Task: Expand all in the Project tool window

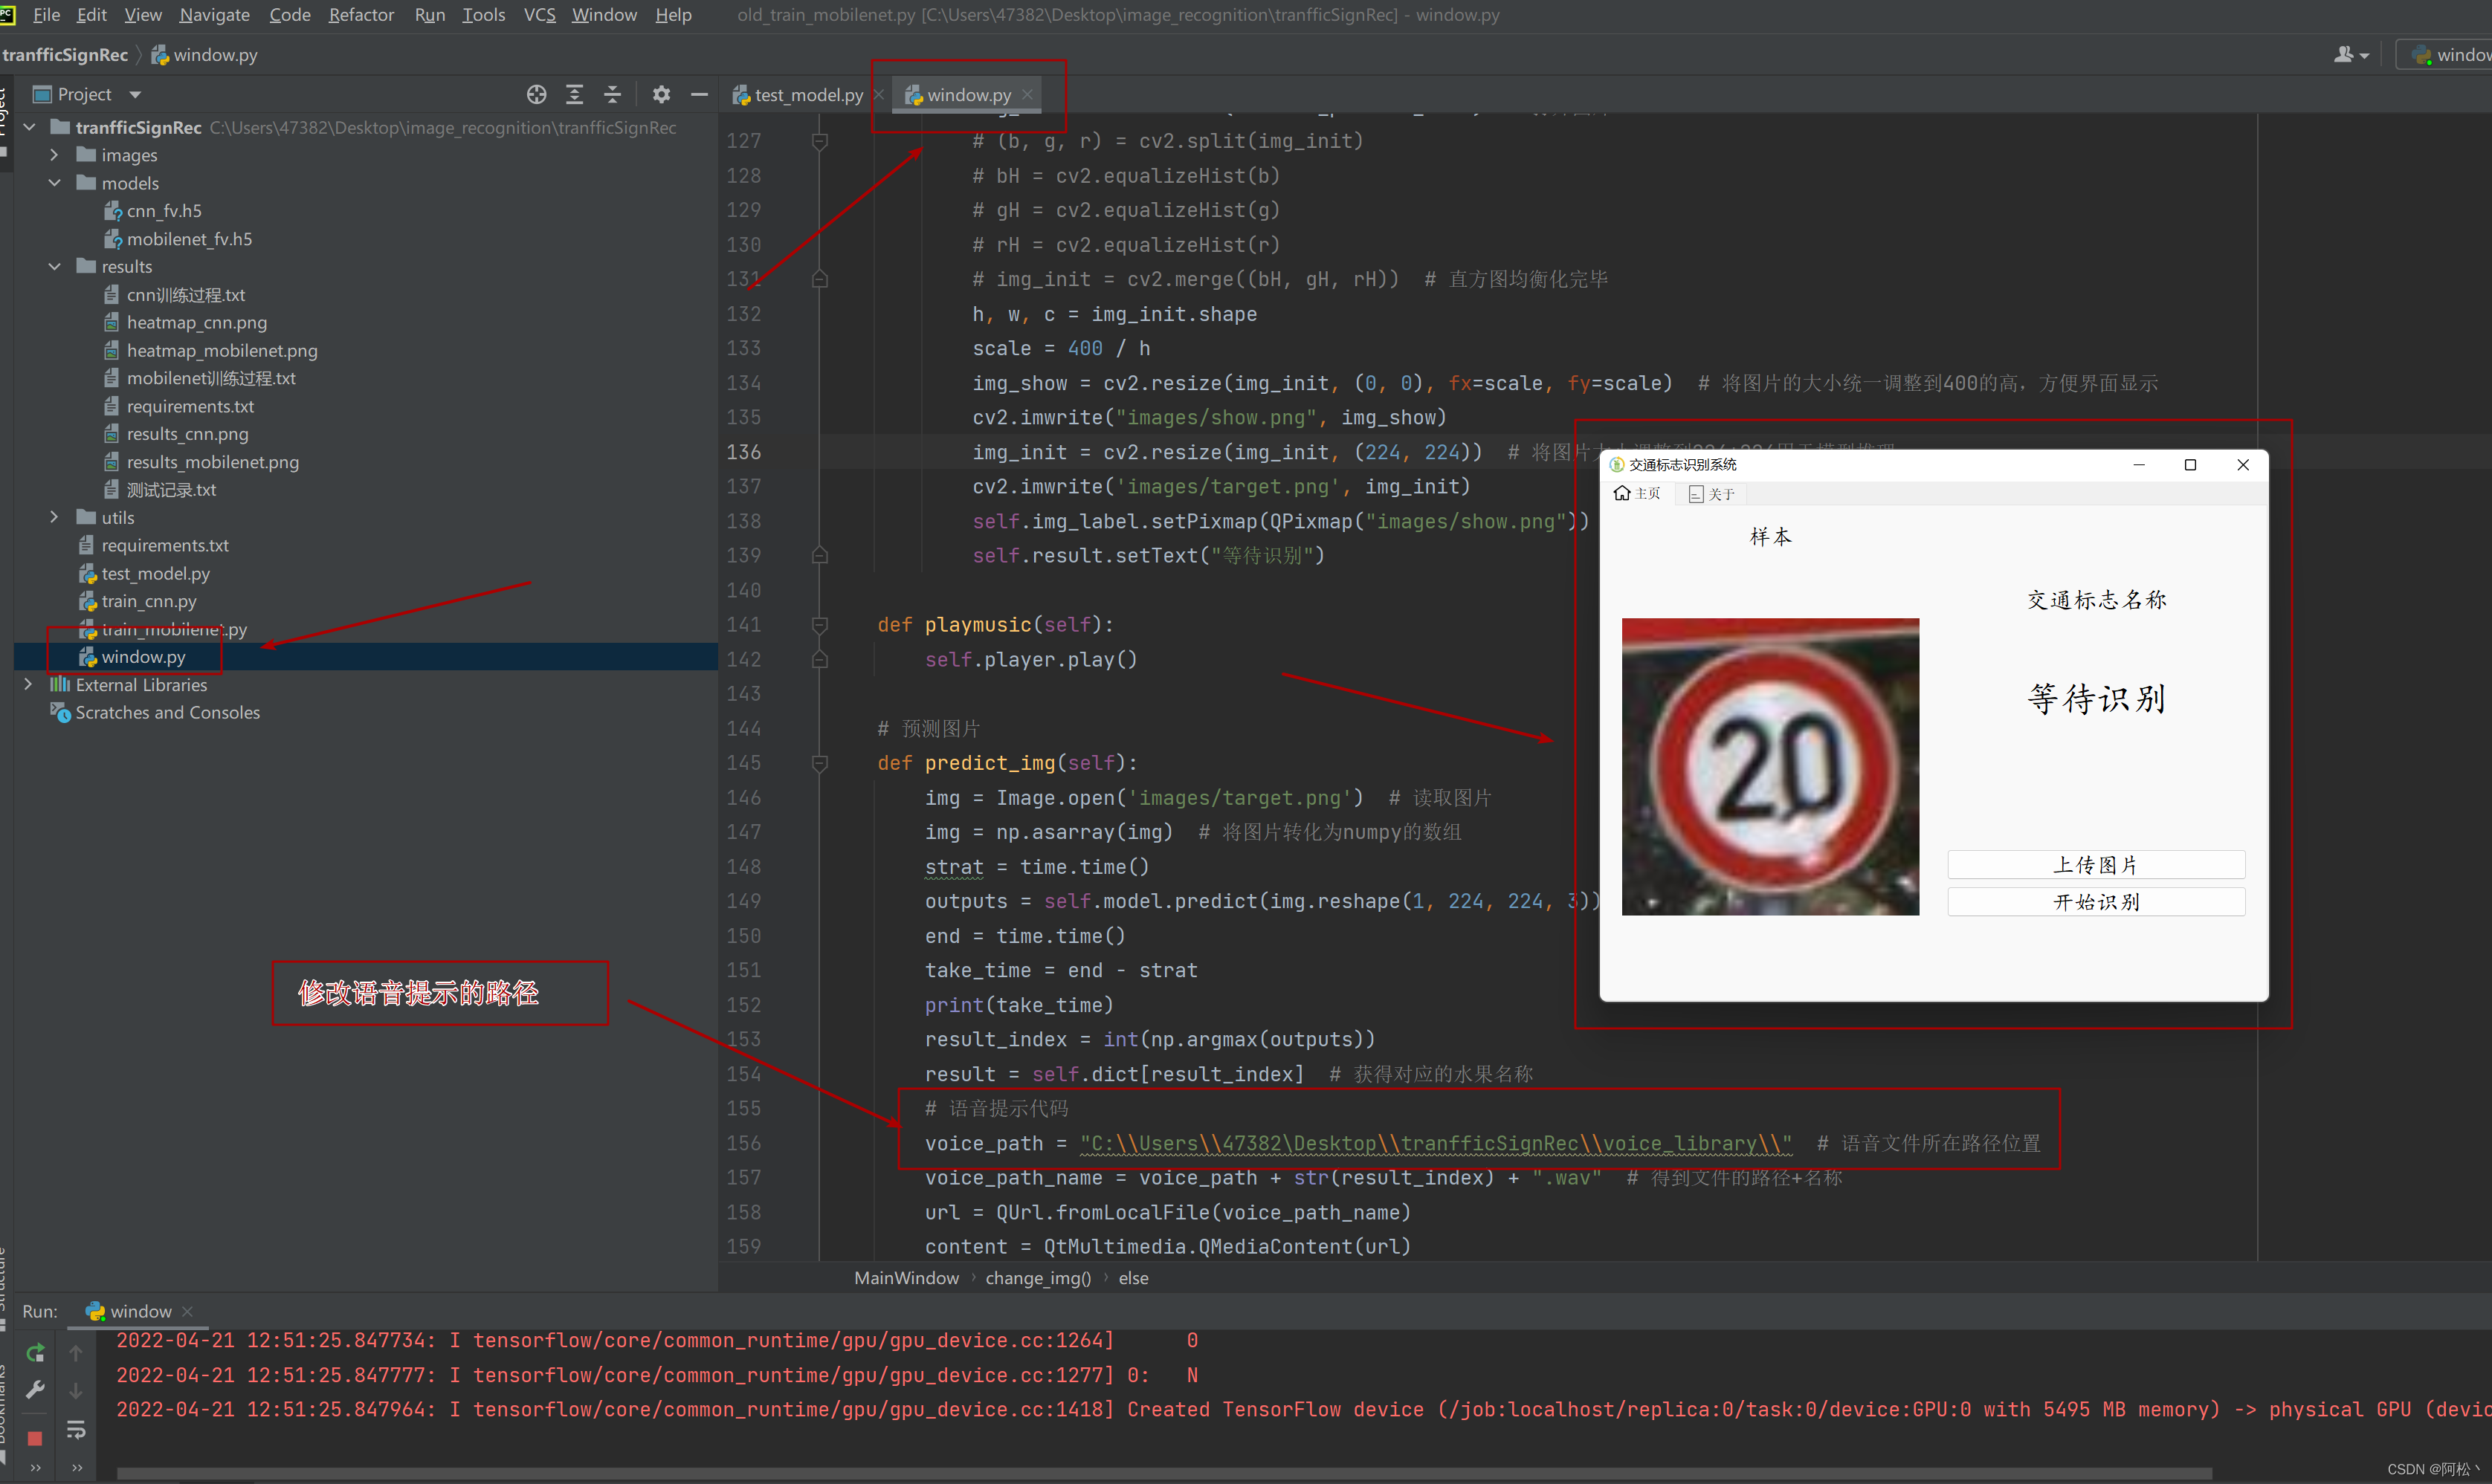Action: (x=574, y=94)
